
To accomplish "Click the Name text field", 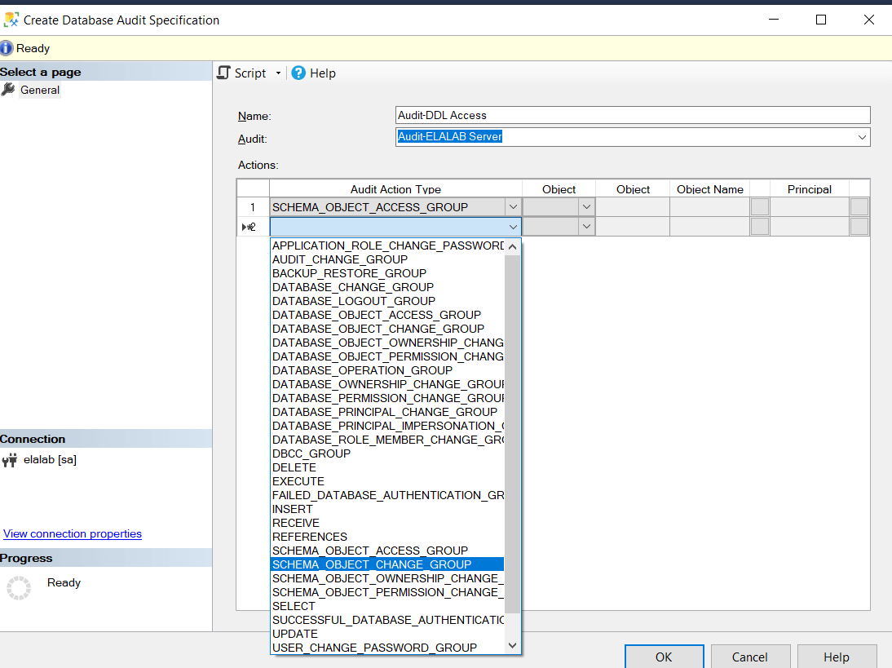I will [x=632, y=115].
